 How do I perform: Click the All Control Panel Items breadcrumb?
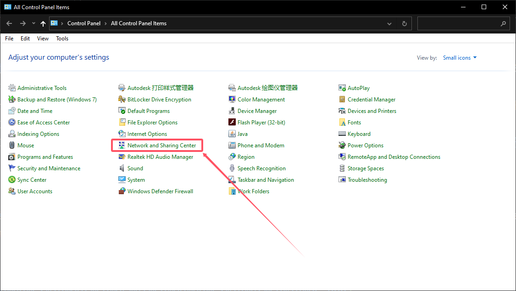(x=139, y=23)
